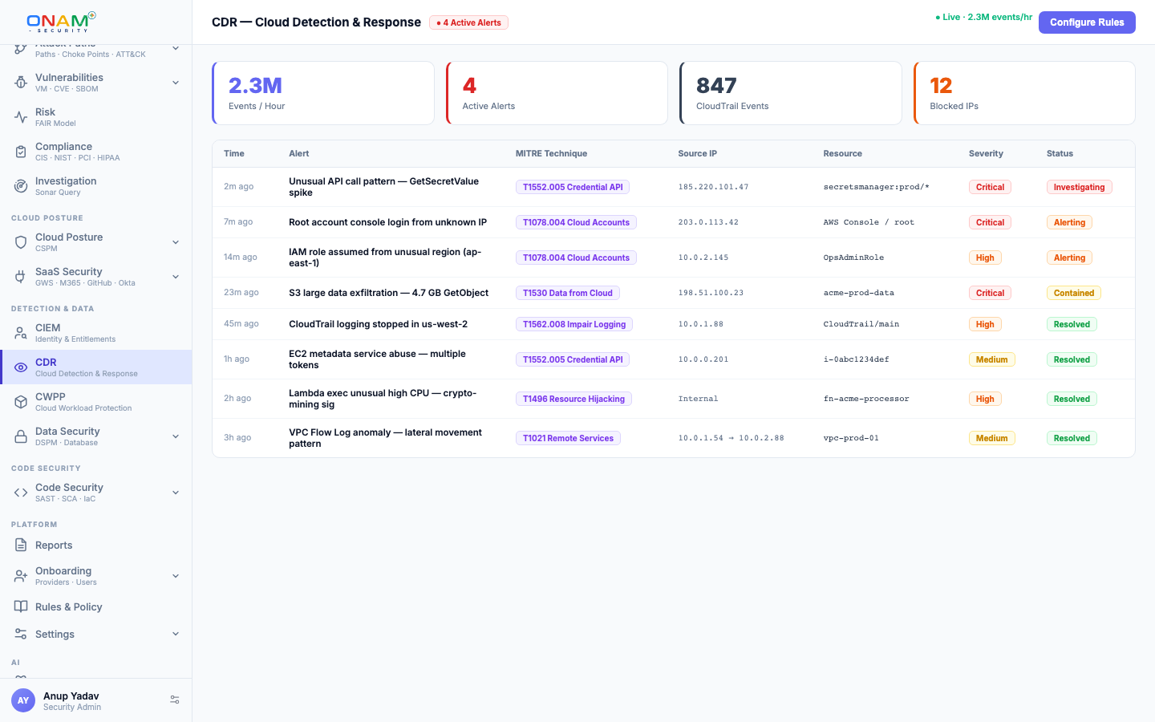The height and width of the screenshot is (722, 1155).
Task: Click the T1562.008 Impair Logging tag
Action: pos(574,324)
